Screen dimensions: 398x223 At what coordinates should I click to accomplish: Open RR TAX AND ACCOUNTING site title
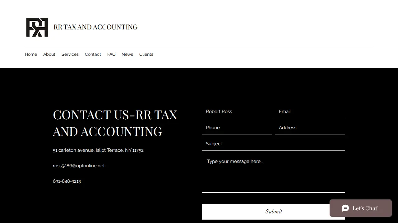coord(95,27)
